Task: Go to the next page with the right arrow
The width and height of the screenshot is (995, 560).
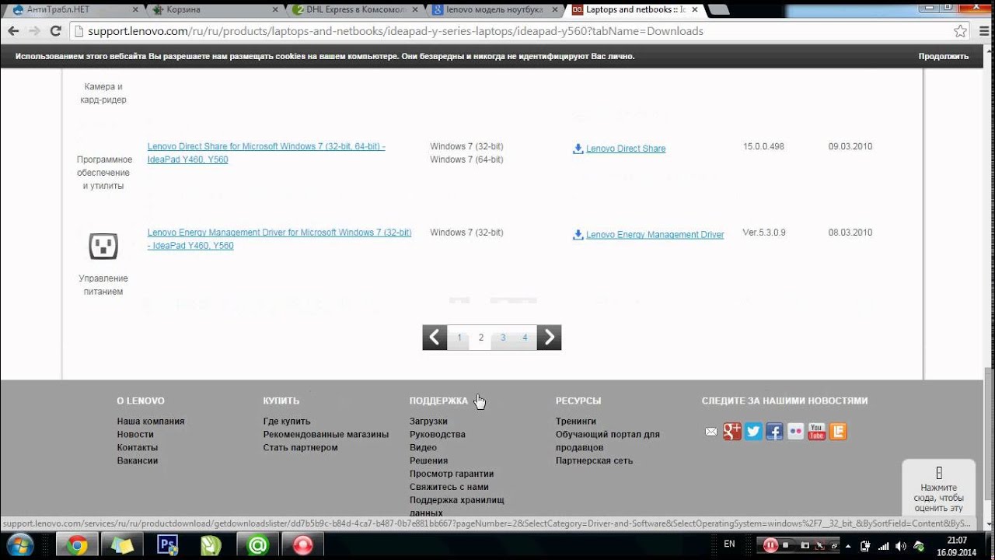Action: (x=549, y=338)
